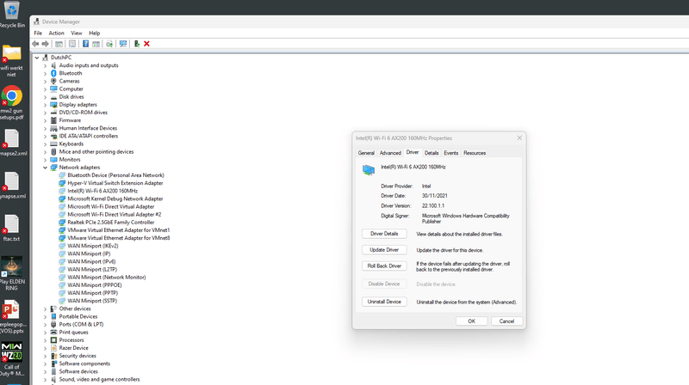The width and height of the screenshot is (689, 385).
Task: Click OK in the properties dialog
Action: [x=471, y=321]
